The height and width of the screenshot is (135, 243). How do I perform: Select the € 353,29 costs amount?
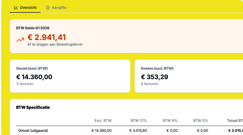154,77
